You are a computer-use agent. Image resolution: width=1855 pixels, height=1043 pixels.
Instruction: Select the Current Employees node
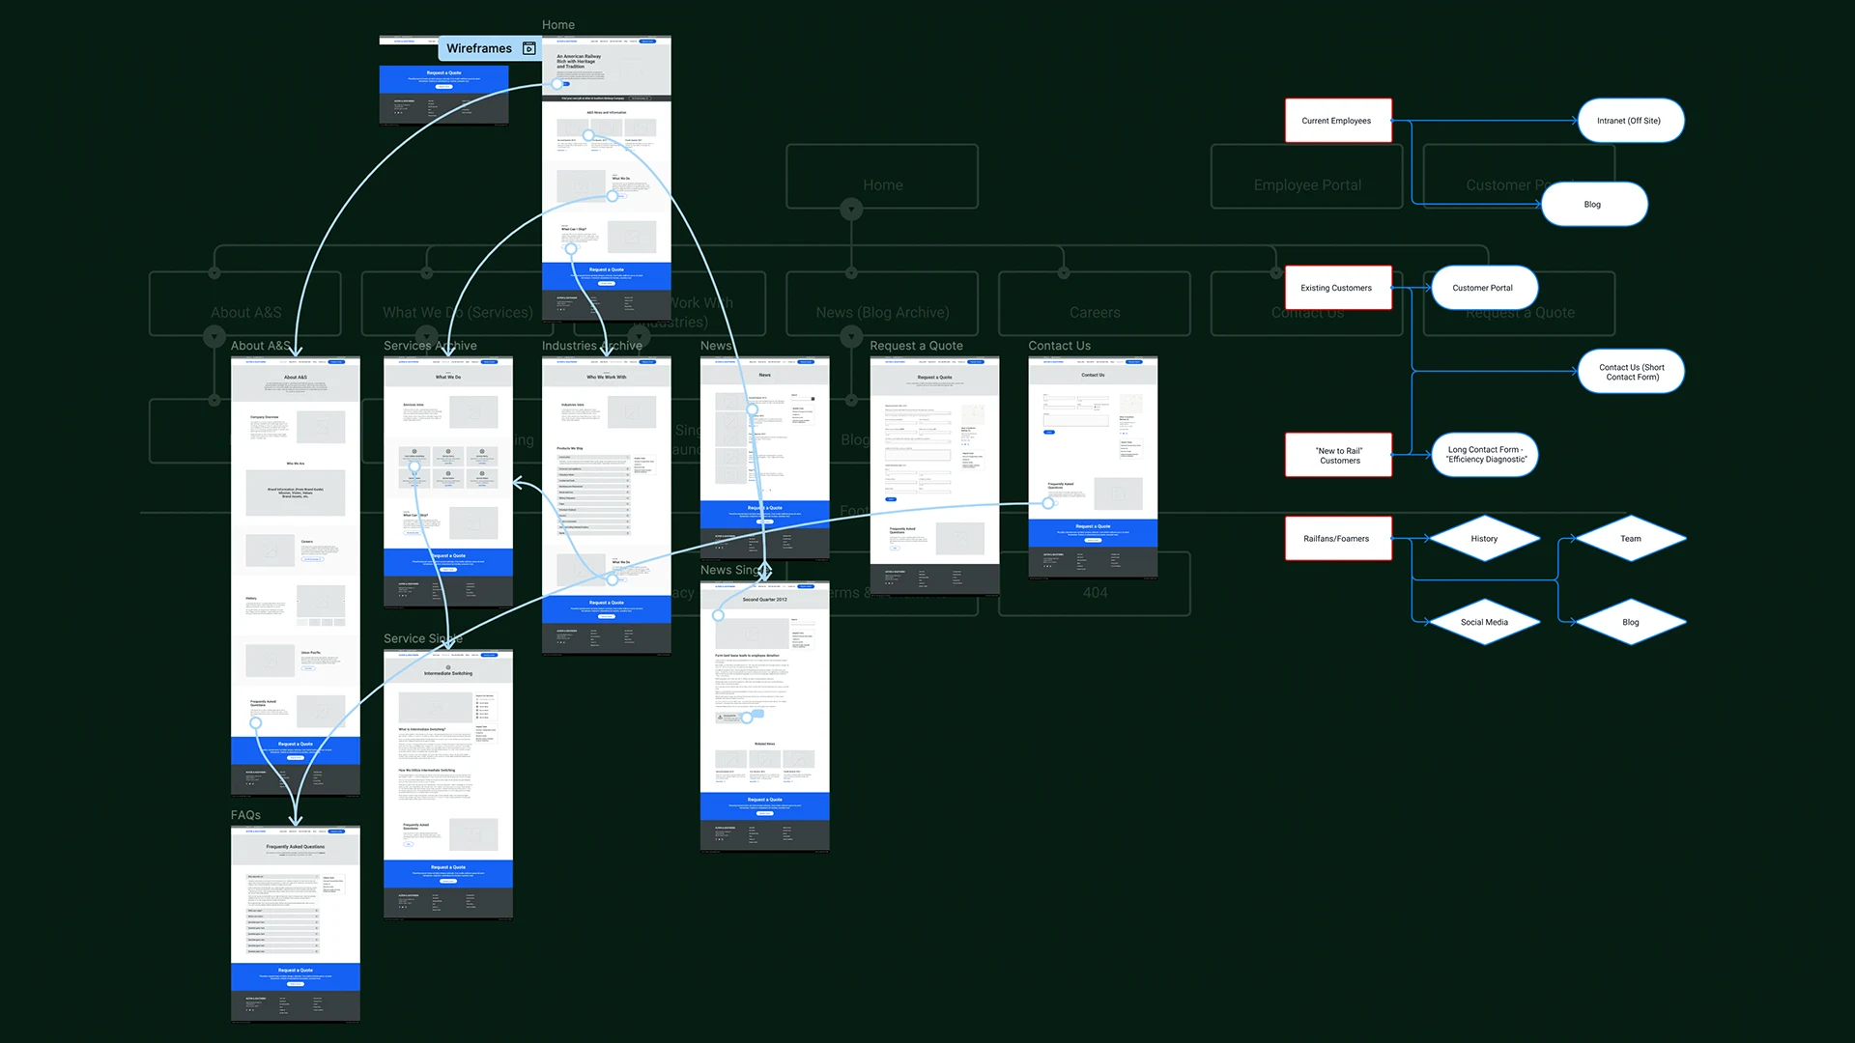tap(1337, 121)
